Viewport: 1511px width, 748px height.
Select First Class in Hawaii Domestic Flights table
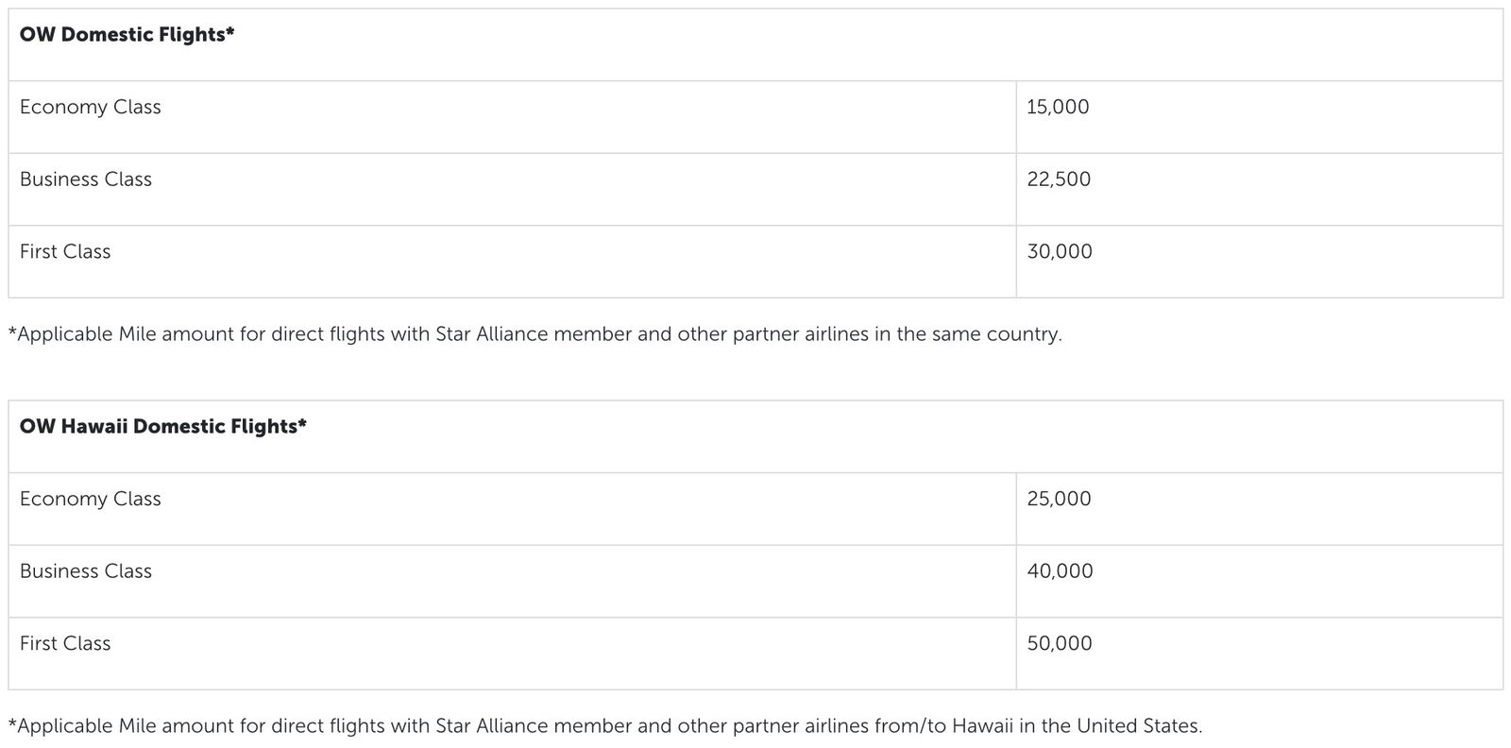pyautogui.click(x=65, y=643)
